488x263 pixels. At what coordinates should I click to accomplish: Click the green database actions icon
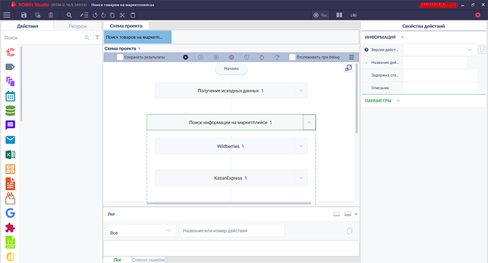pyautogui.click(x=10, y=110)
